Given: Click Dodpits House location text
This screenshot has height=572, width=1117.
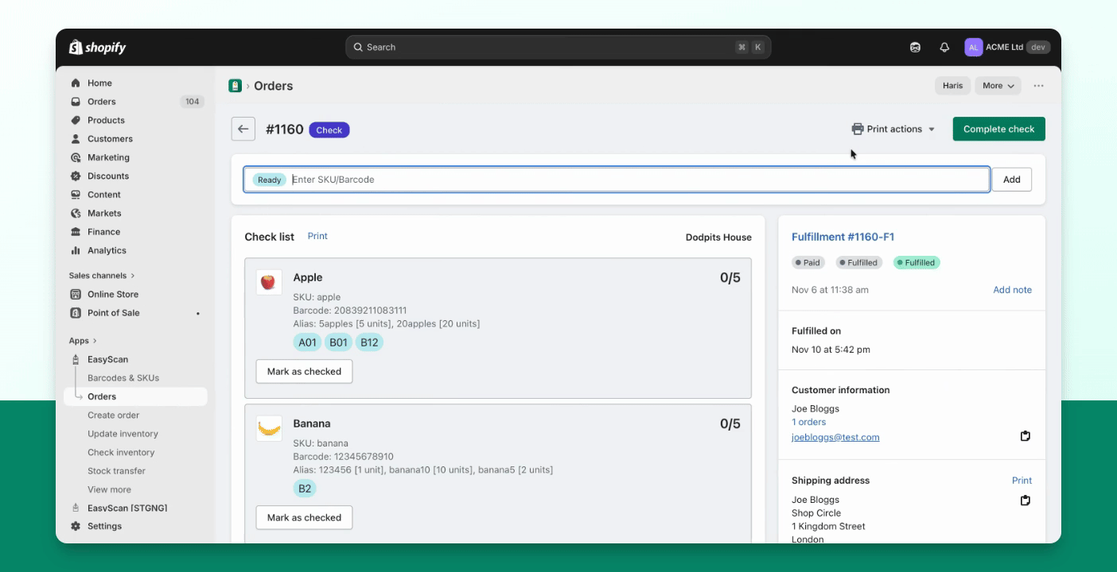Looking at the screenshot, I should (x=718, y=238).
